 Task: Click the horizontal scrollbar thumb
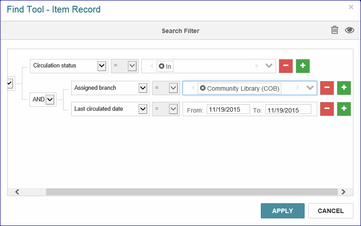click(191, 192)
